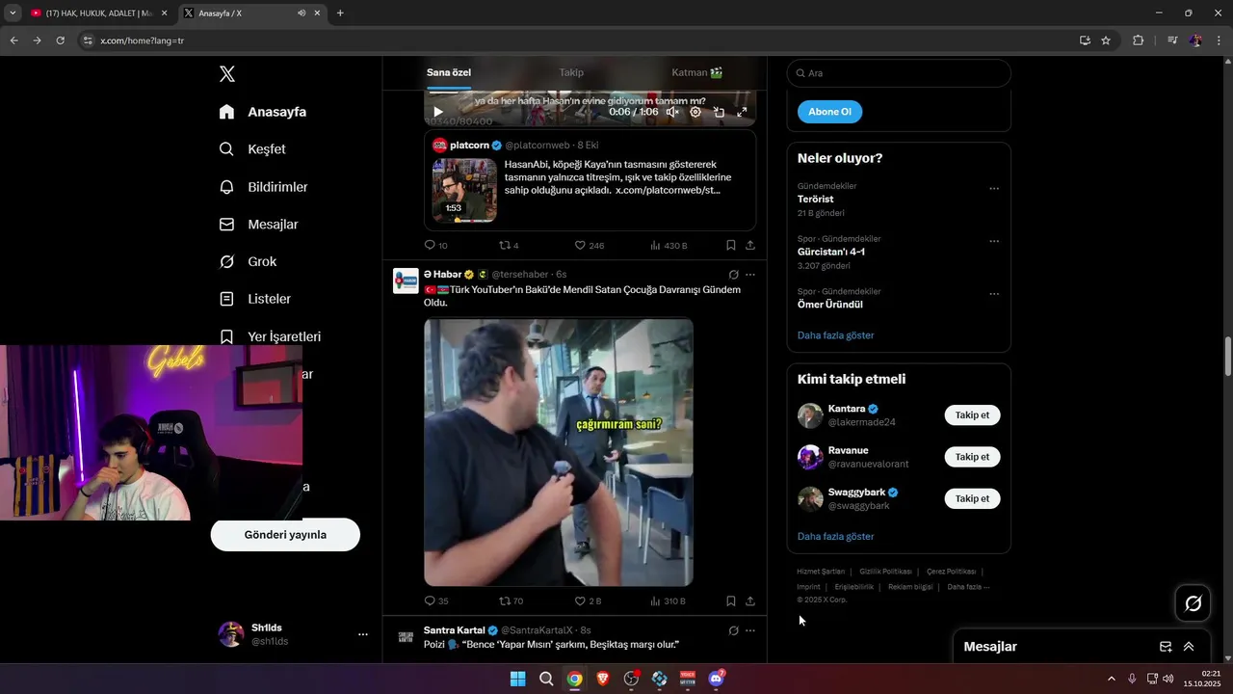Open the Chrome extensions puzzle icon

click(x=1139, y=40)
